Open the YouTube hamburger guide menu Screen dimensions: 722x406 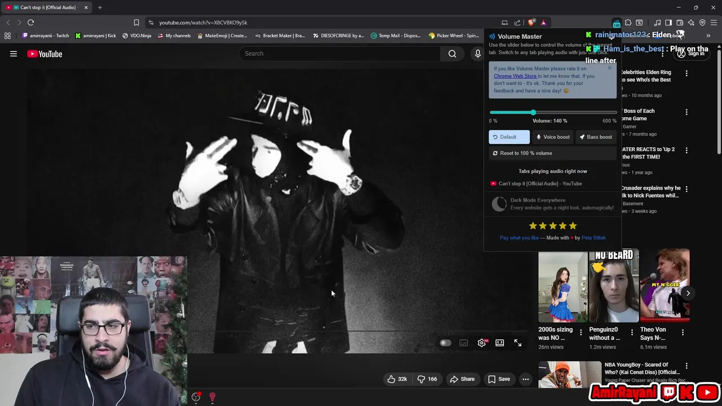(14, 54)
